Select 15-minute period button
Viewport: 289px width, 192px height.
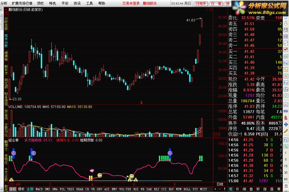(x=286, y=166)
